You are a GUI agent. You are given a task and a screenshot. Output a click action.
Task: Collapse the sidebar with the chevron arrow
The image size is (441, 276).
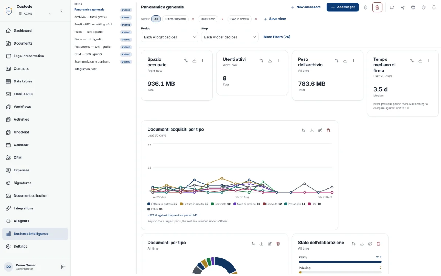click(61, 11)
